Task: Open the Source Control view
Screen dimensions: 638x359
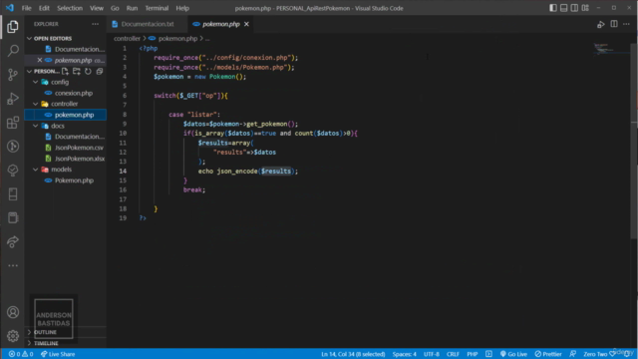Action: click(x=13, y=75)
